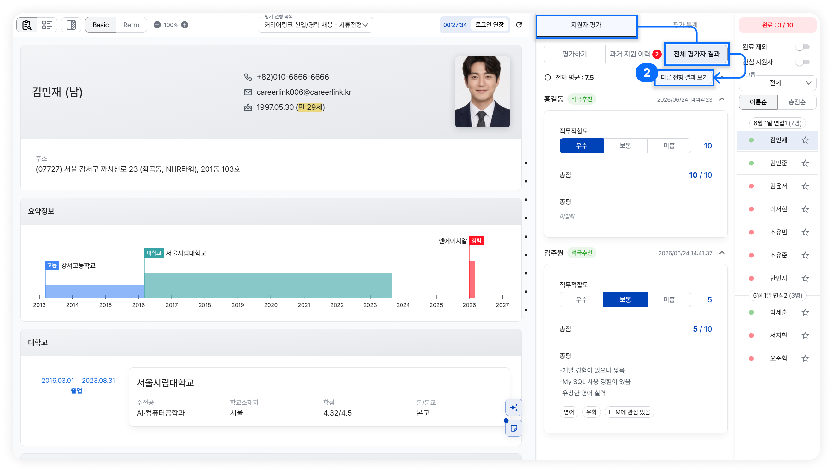Select Retro view mode
This screenshot has height=473, width=833.
[131, 25]
